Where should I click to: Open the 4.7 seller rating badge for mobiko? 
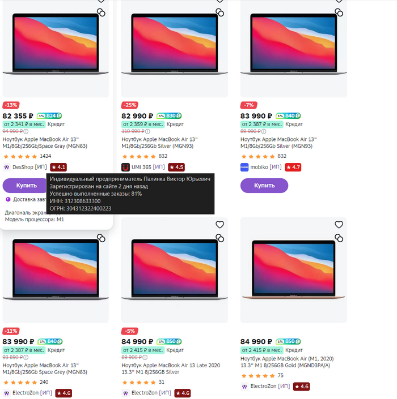[x=293, y=167]
